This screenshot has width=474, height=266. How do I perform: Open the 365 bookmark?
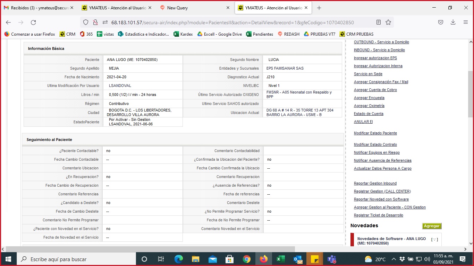(x=86, y=34)
